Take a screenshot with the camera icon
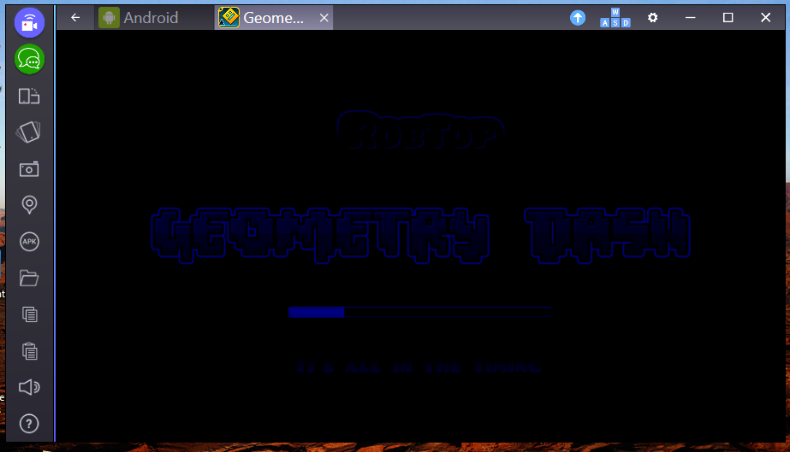 pos(29,169)
